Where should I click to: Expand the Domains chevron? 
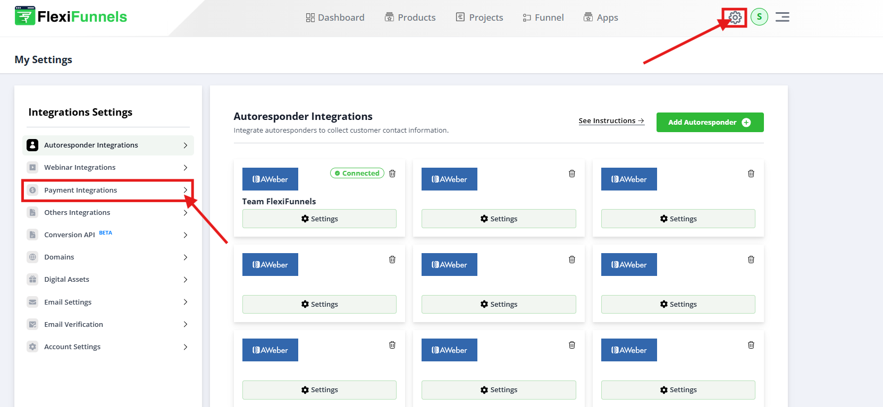(186, 257)
